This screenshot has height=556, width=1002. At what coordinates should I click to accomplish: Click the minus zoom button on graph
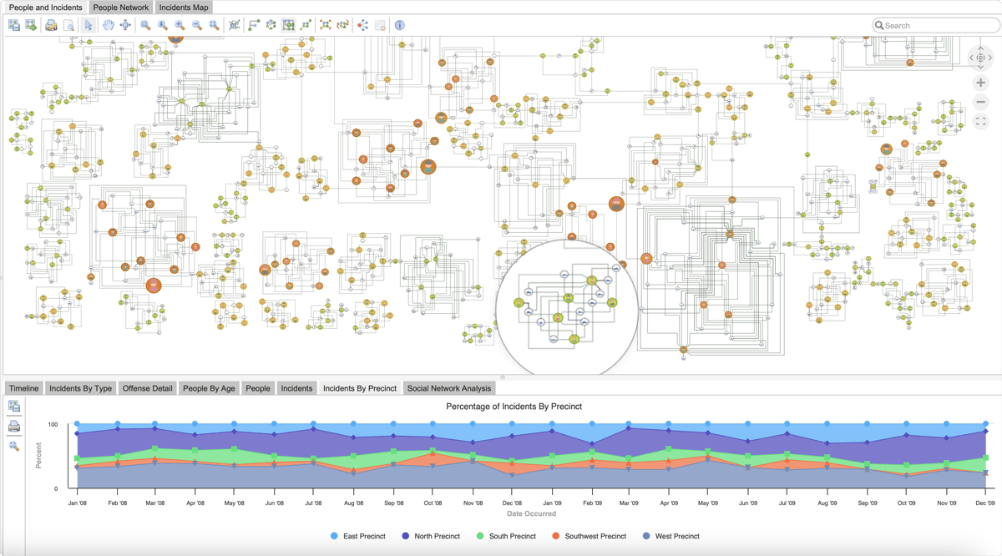click(x=981, y=103)
